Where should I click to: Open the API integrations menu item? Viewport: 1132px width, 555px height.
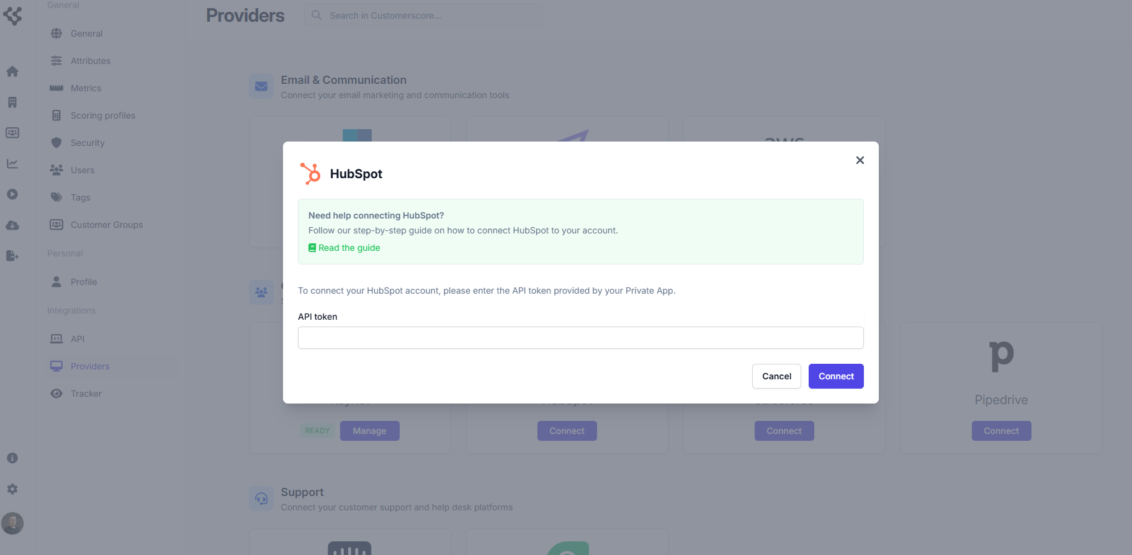click(x=77, y=339)
